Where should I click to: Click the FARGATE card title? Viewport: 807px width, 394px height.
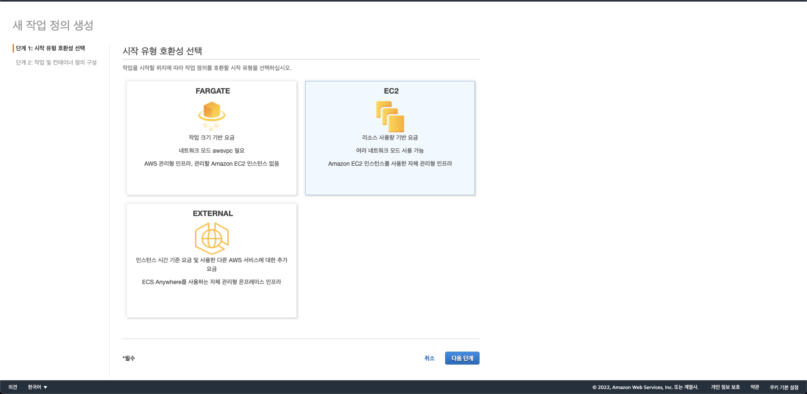pos(213,91)
